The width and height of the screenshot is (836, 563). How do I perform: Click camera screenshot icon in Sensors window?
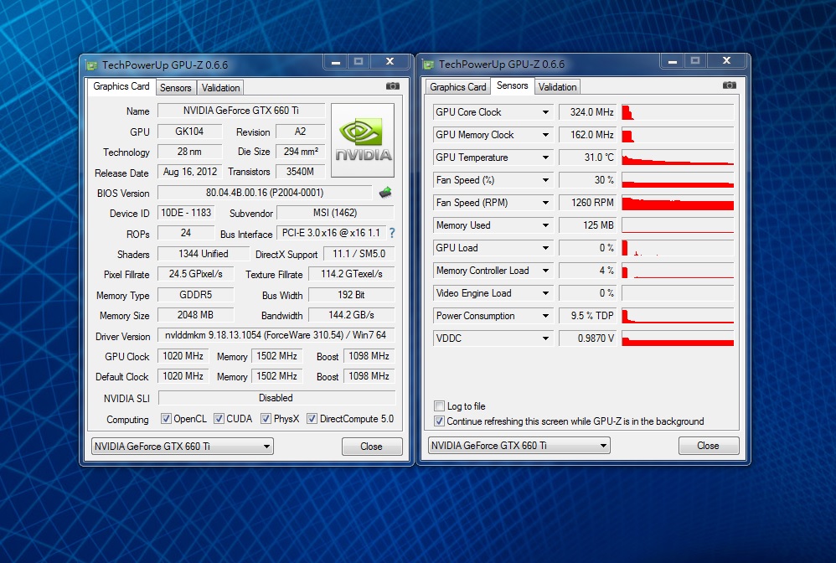click(730, 85)
